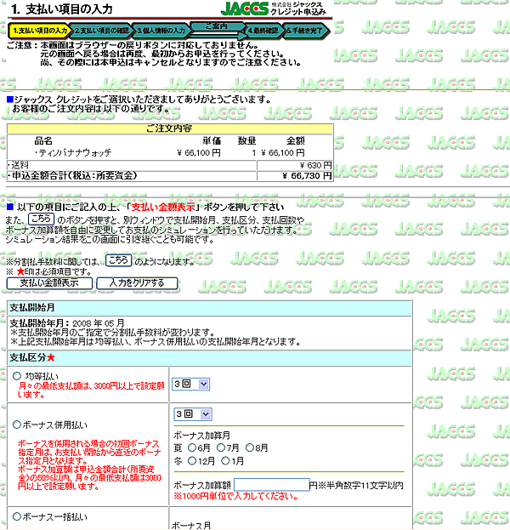Choose 6月 as summer bonus month
This screenshot has width=510, height=530.
192,447
